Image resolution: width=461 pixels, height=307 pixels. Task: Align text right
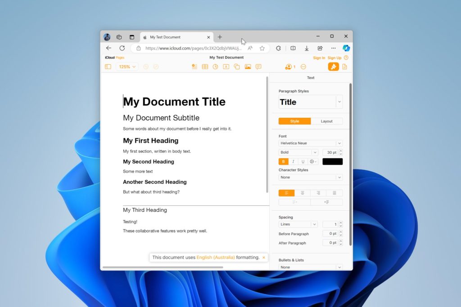(x=318, y=193)
